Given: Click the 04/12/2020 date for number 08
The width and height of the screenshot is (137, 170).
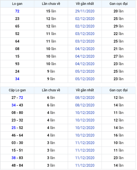Looking at the screenshot, I should coord(85,49).
